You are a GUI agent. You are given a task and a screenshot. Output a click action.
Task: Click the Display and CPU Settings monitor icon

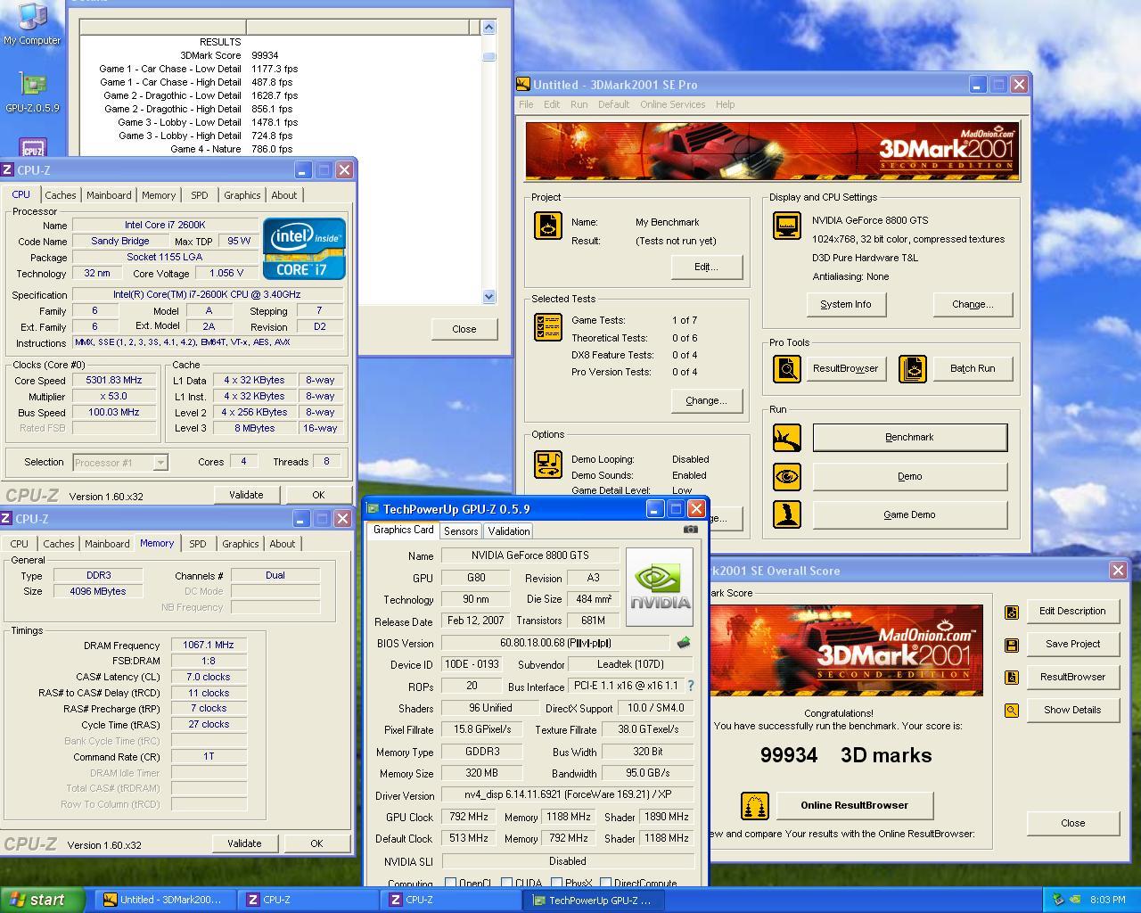(786, 226)
